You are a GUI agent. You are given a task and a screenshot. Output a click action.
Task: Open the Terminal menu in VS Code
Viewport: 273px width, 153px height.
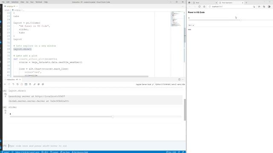tap(39, 2)
